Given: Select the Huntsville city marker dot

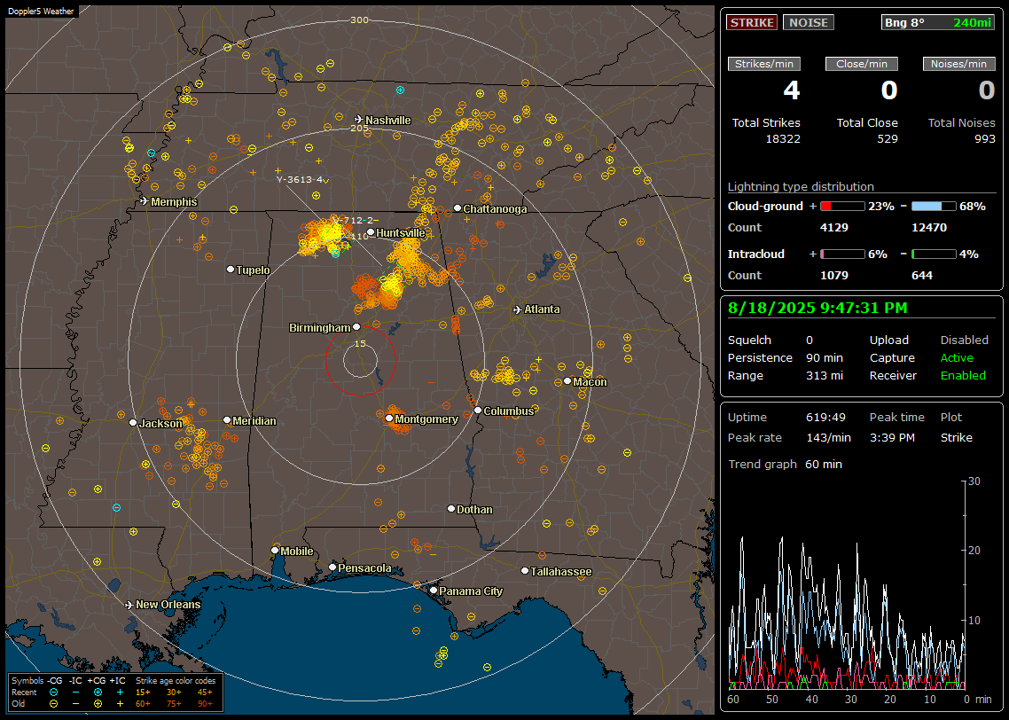Looking at the screenshot, I should click(371, 232).
